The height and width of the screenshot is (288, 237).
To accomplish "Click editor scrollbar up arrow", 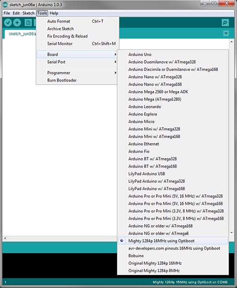I will coord(232,42).
